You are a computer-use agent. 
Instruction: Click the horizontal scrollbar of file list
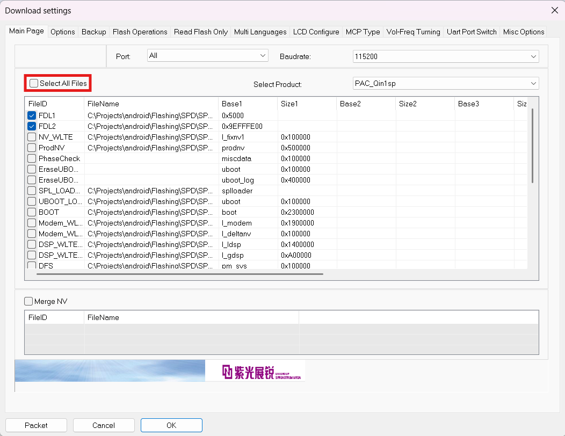180,274
